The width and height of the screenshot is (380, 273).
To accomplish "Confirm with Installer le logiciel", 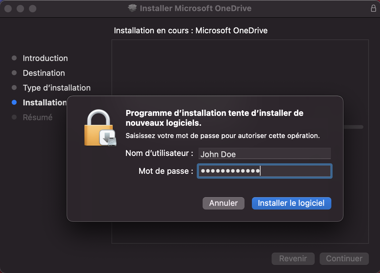I will point(291,203).
